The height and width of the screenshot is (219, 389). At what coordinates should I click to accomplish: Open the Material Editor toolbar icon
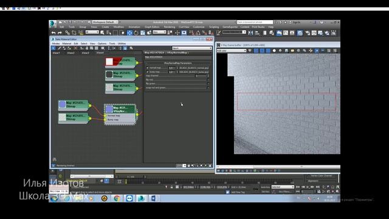[300, 33]
